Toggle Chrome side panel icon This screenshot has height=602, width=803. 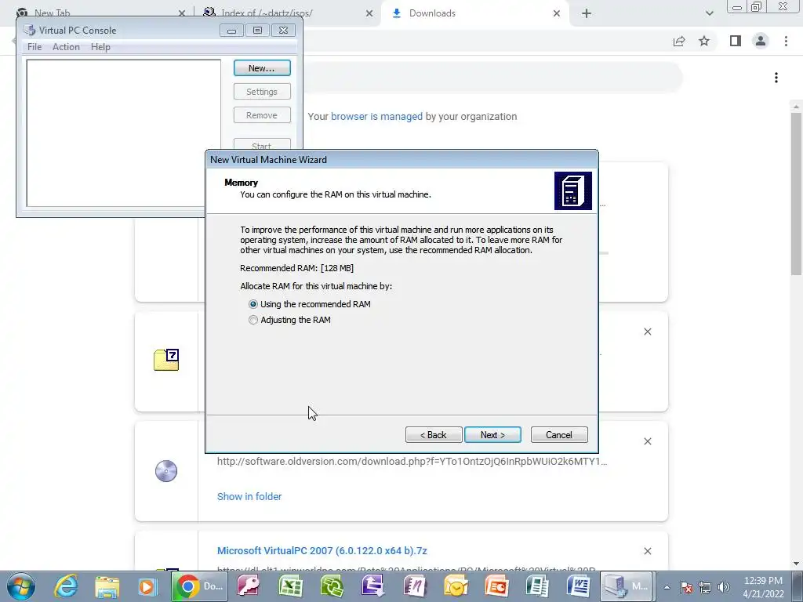pos(736,41)
